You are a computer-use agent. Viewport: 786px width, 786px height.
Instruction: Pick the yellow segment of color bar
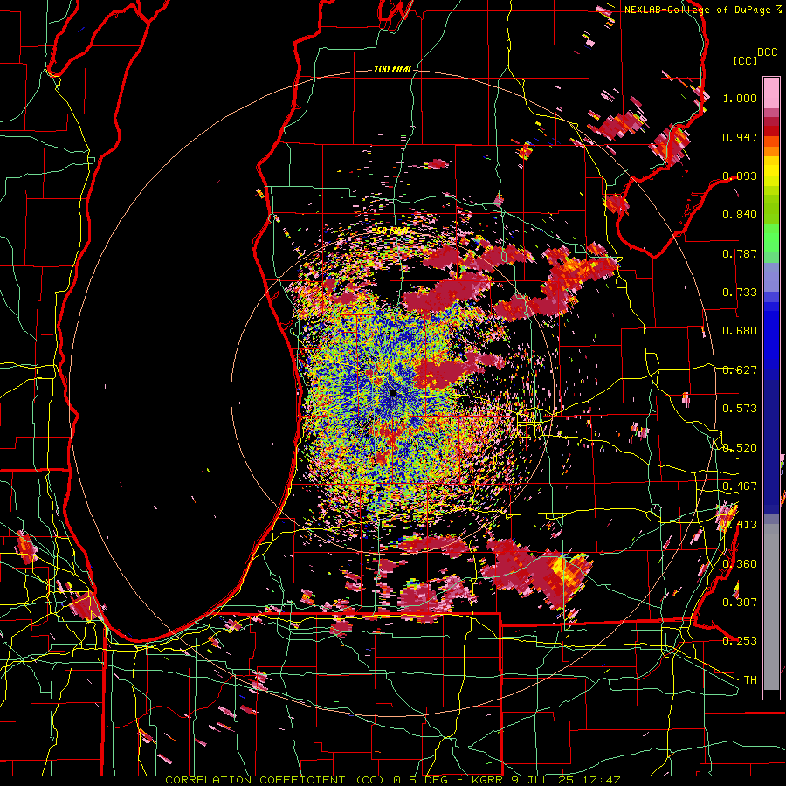coord(771,171)
